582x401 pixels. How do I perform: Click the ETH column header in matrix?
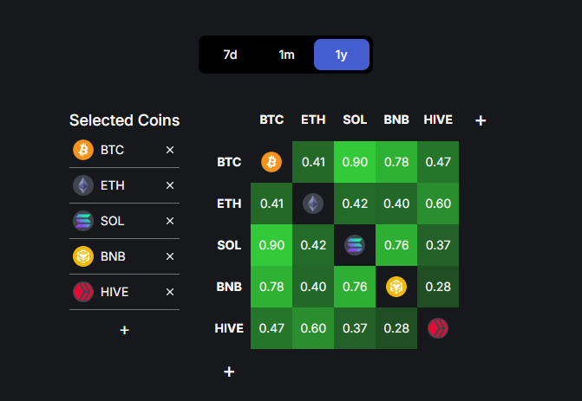coord(313,120)
